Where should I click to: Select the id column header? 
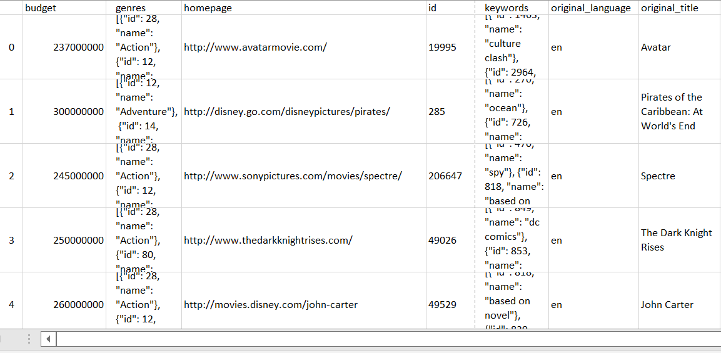433,8
